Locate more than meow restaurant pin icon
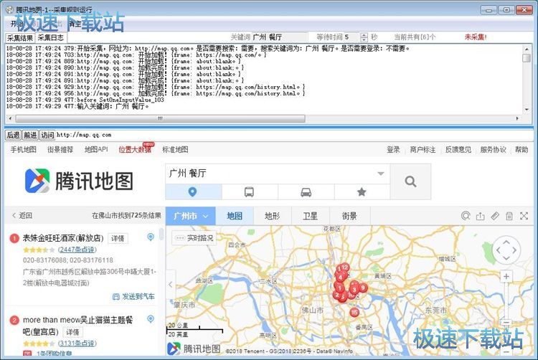 click(x=151, y=319)
